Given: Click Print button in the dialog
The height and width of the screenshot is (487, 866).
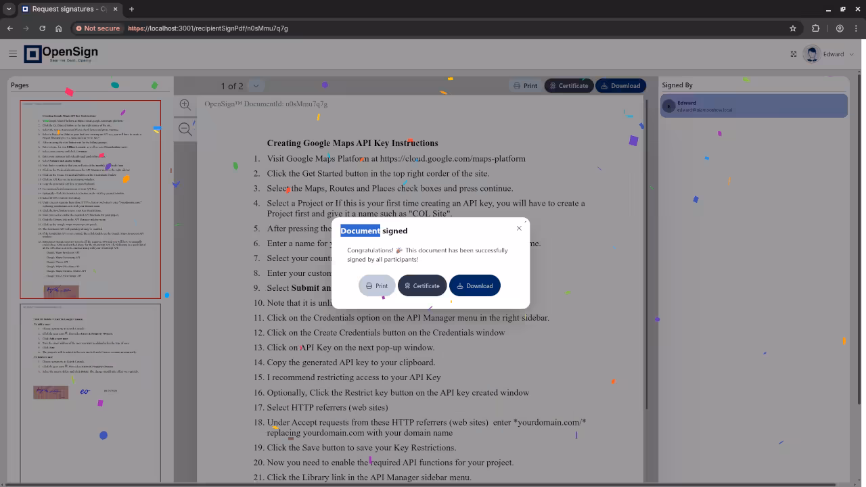Looking at the screenshot, I should 377,285.
